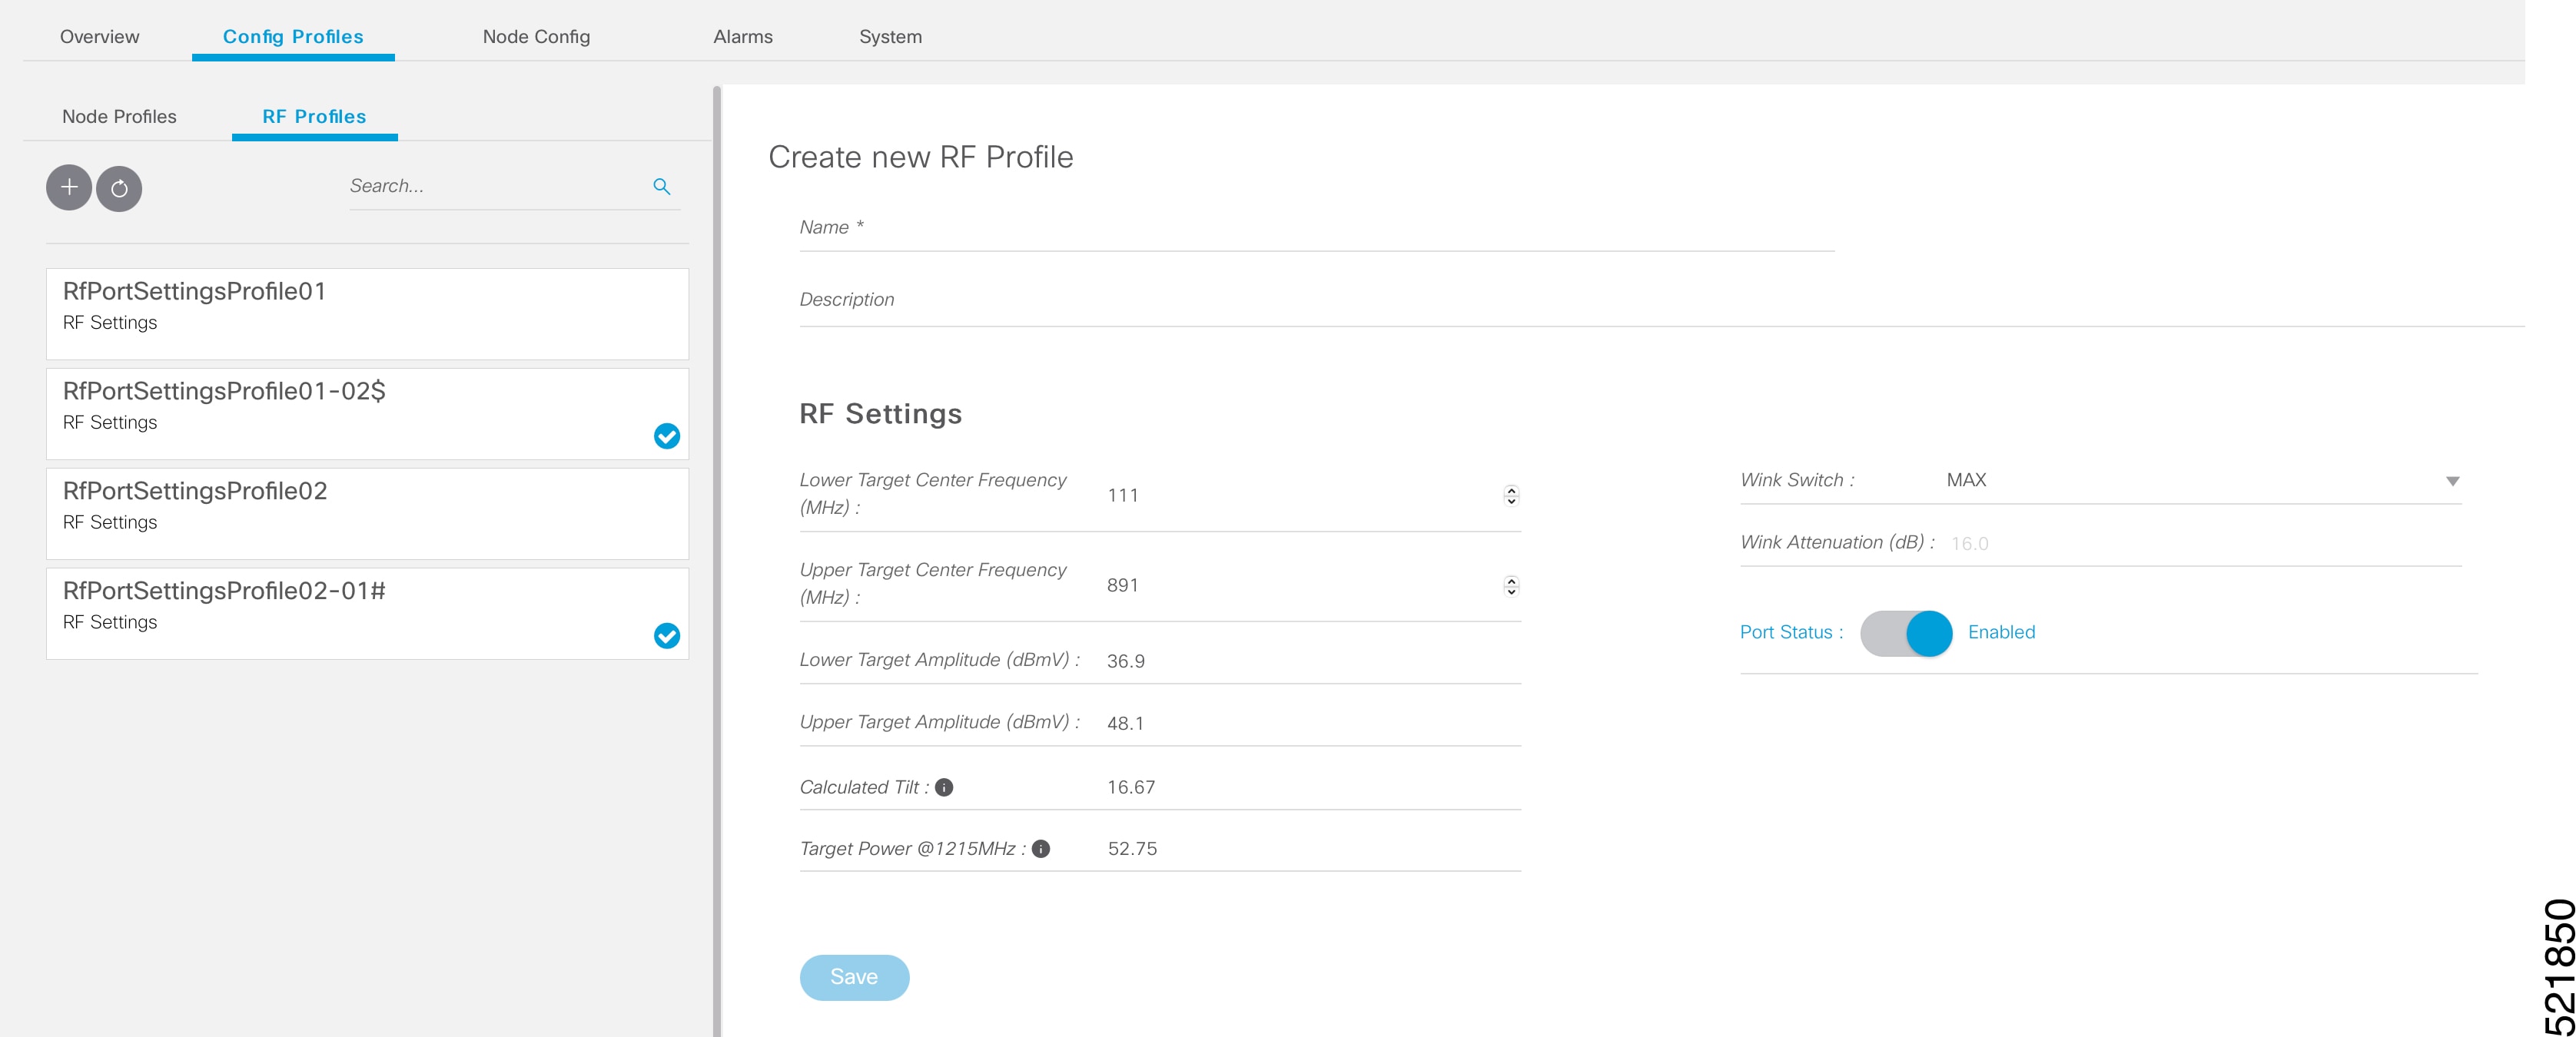The height and width of the screenshot is (1037, 2576).
Task: Switch to the Node Profiles tab
Action: pos(118,117)
